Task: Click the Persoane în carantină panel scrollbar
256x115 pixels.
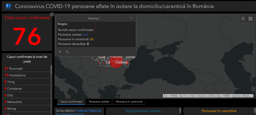Action: click(255, 110)
